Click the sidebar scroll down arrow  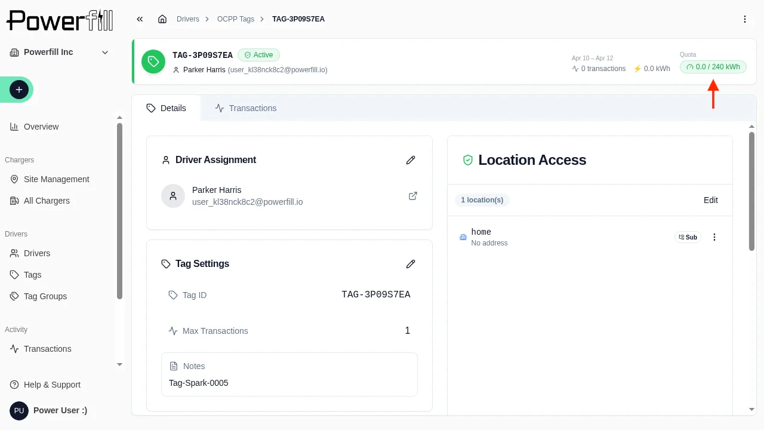pyautogui.click(x=119, y=364)
